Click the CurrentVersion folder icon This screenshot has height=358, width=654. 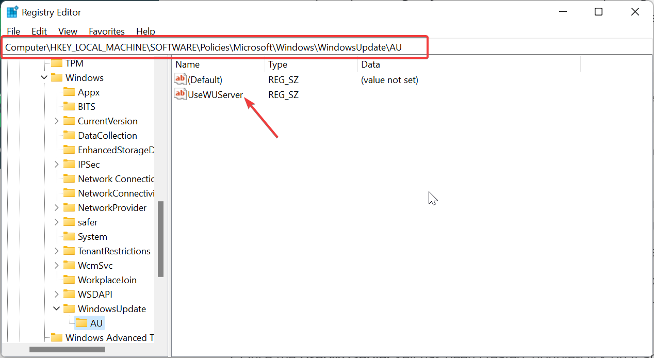pyautogui.click(x=69, y=121)
